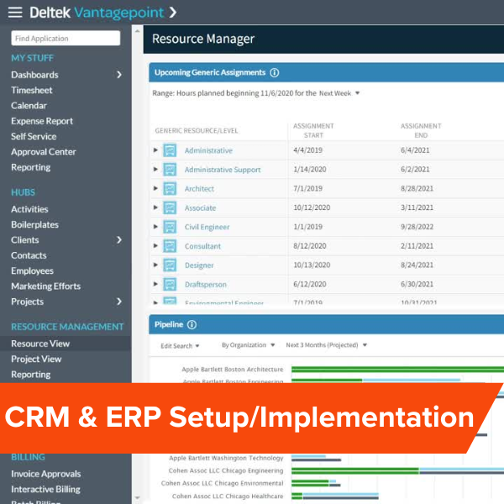
Task: Expand the Projects submenu arrow
Action: point(119,302)
